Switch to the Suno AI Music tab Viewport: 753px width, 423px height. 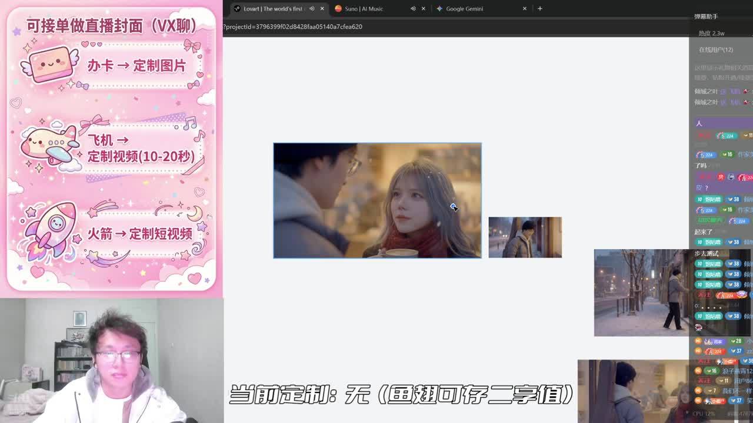point(379,9)
